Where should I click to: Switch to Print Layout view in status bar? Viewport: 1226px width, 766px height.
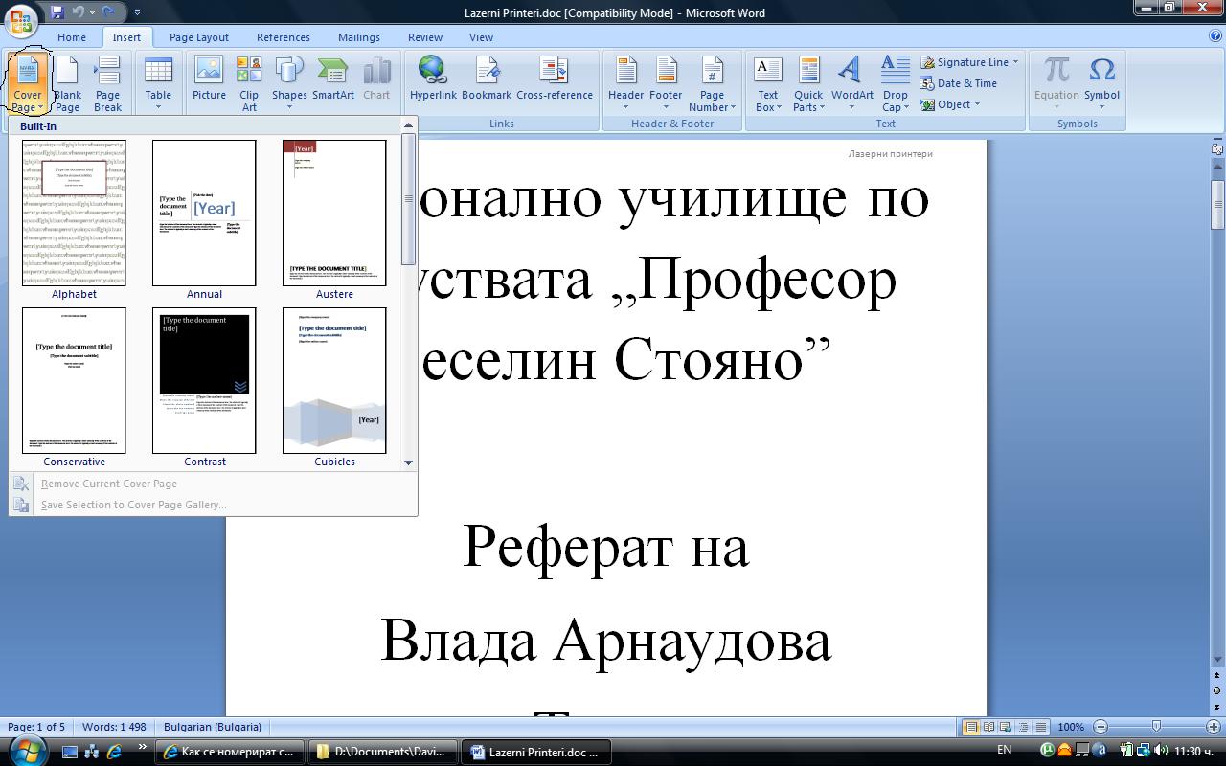(x=971, y=727)
